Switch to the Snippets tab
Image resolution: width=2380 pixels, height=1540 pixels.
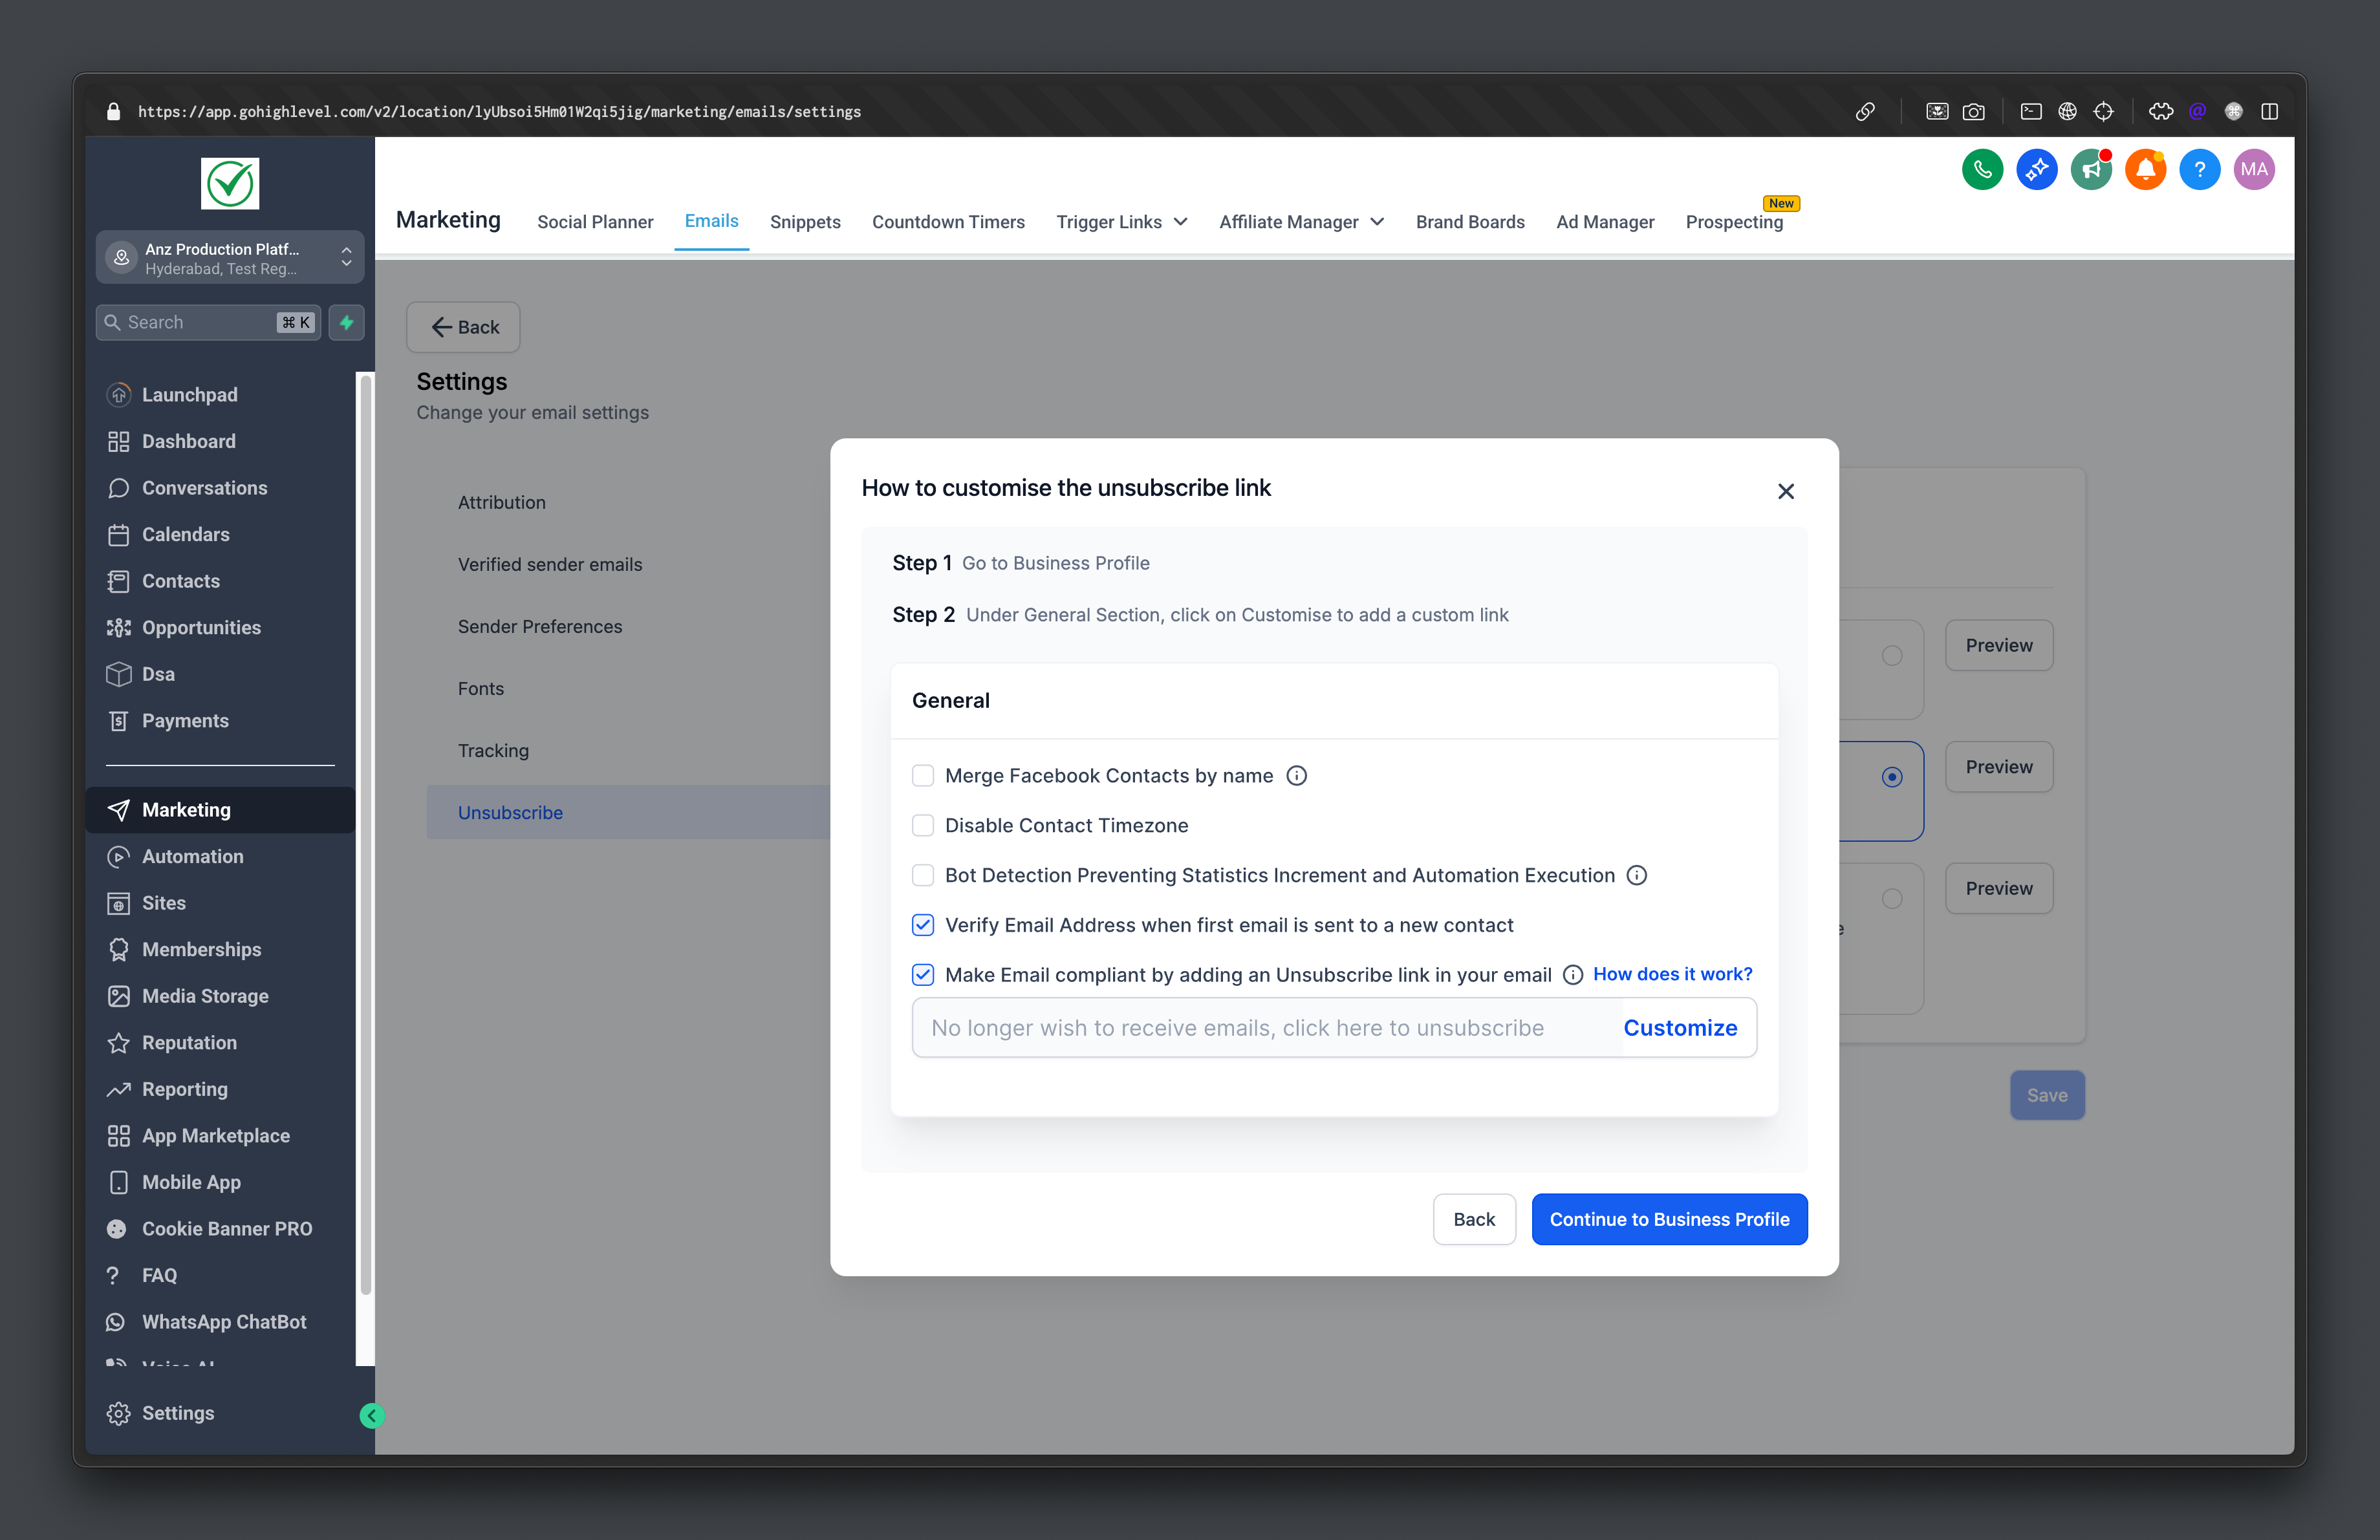click(x=804, y=222)
